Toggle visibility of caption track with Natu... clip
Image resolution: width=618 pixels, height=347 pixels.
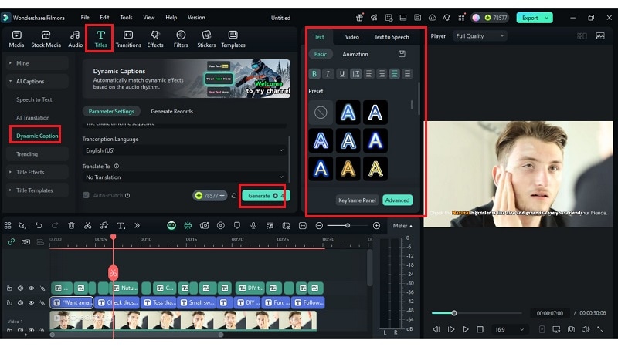click(31, 288)
